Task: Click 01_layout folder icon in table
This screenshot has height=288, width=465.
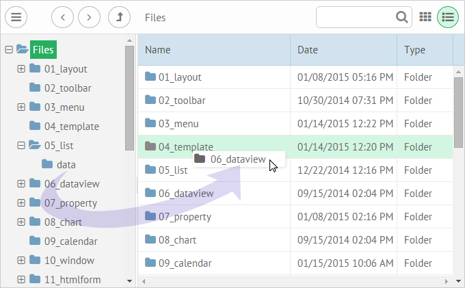Action: pyautogui.click(x=150, y=76)
